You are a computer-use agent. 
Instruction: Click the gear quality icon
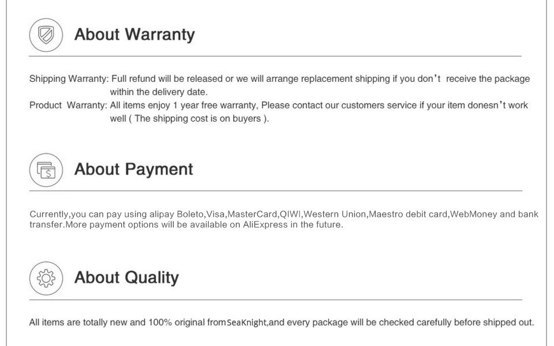(x=44, y=279)
